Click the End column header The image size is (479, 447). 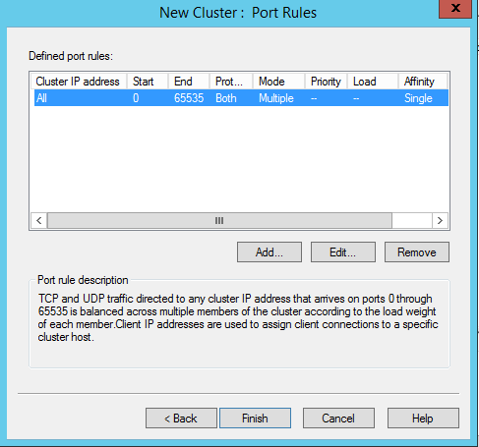[x=189, y=82]
